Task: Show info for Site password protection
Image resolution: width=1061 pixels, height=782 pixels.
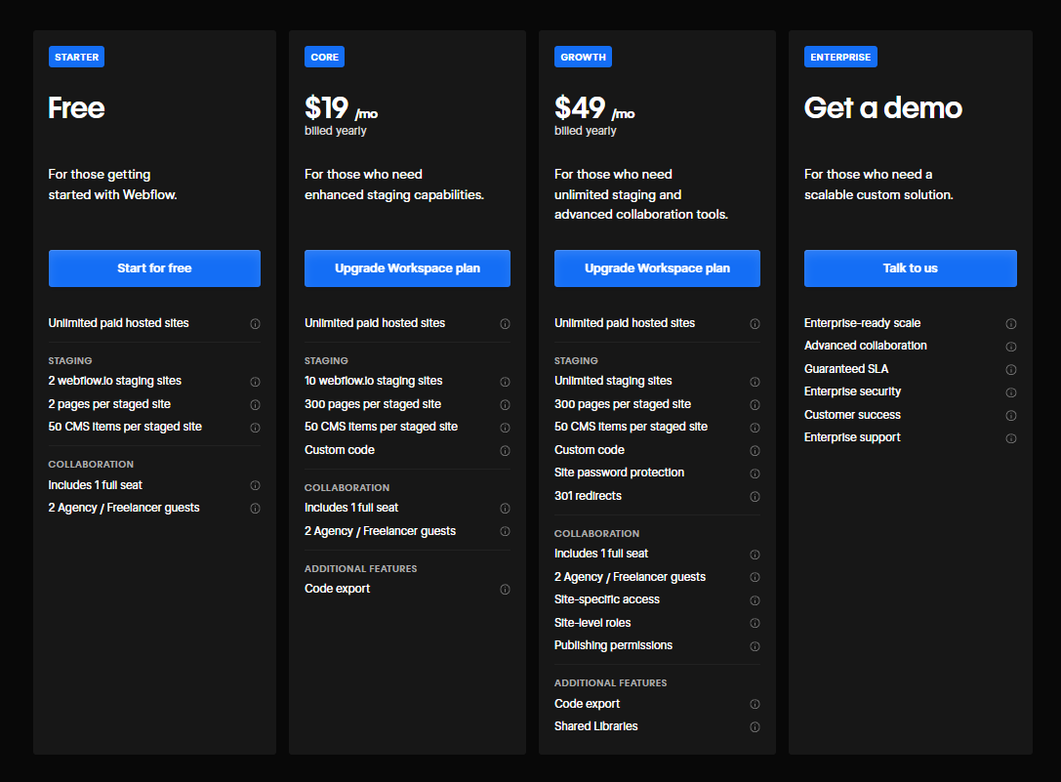Action: tap(755, 473)
